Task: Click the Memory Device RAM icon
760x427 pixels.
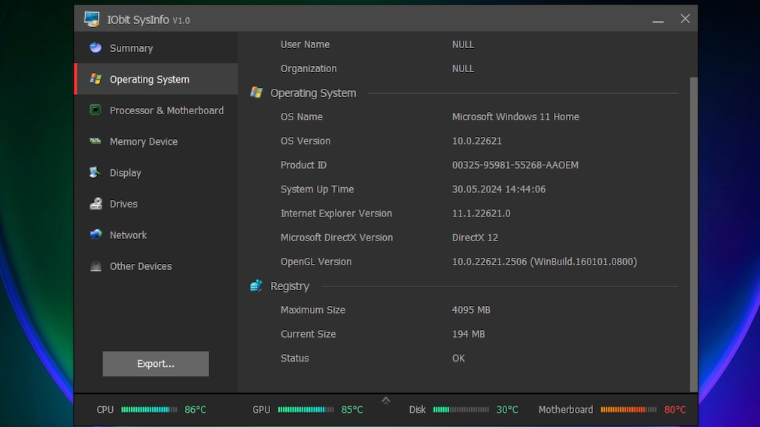Action: 96,141
